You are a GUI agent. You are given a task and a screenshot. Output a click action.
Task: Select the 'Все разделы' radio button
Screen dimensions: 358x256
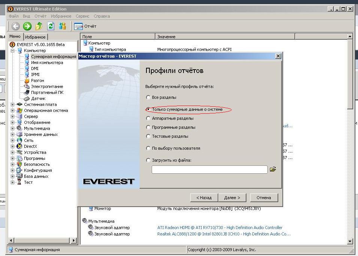click(148, 97)
